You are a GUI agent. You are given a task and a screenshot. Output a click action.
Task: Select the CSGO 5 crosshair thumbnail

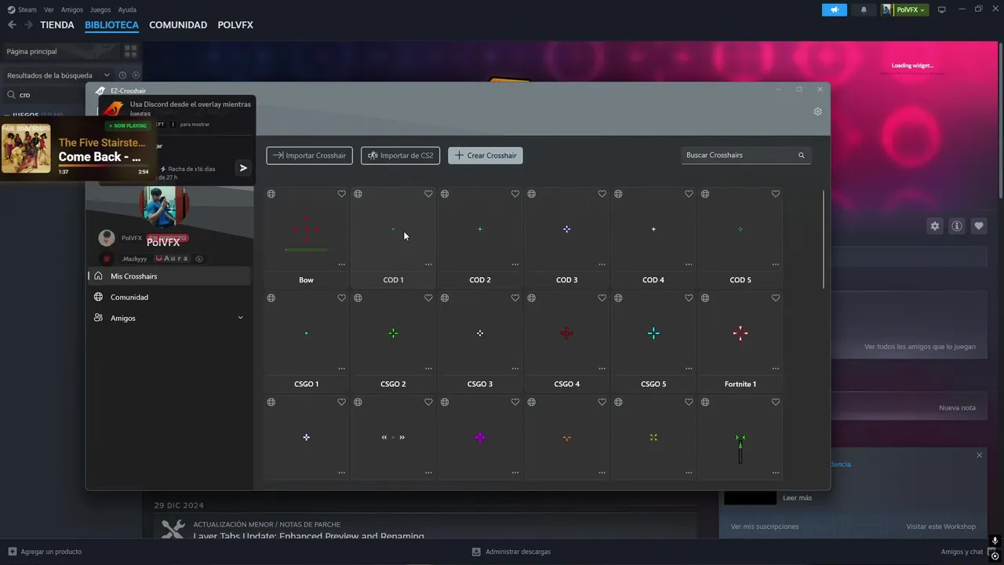(x=653, y=334)
